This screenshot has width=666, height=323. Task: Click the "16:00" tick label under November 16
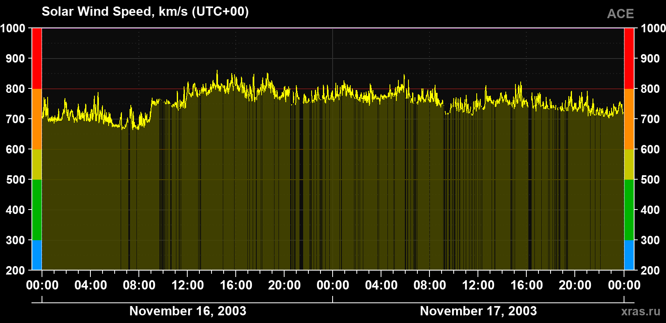click(x=236, y=285)
